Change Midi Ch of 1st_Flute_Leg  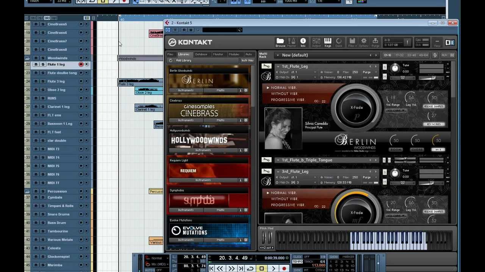297,77
